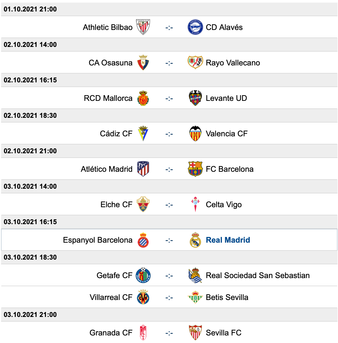Select the Real Madrid crest
Image resolution: width=338 pixels, height=343 pixels.
(195, 240)
